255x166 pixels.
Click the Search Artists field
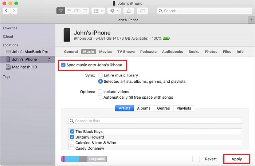coord(155,121)
